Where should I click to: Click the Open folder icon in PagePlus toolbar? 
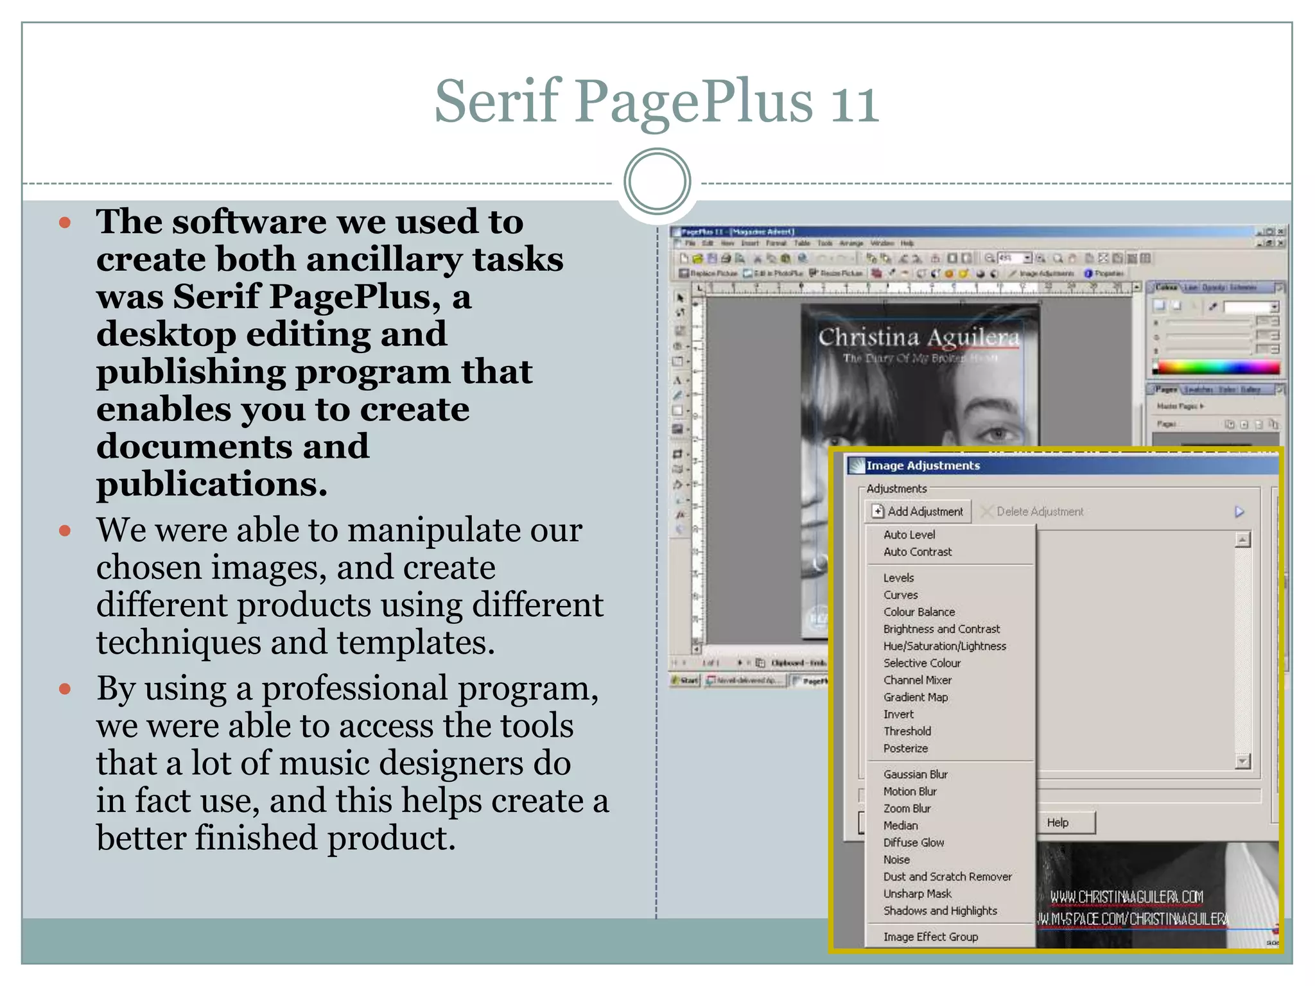click(697, 258)
